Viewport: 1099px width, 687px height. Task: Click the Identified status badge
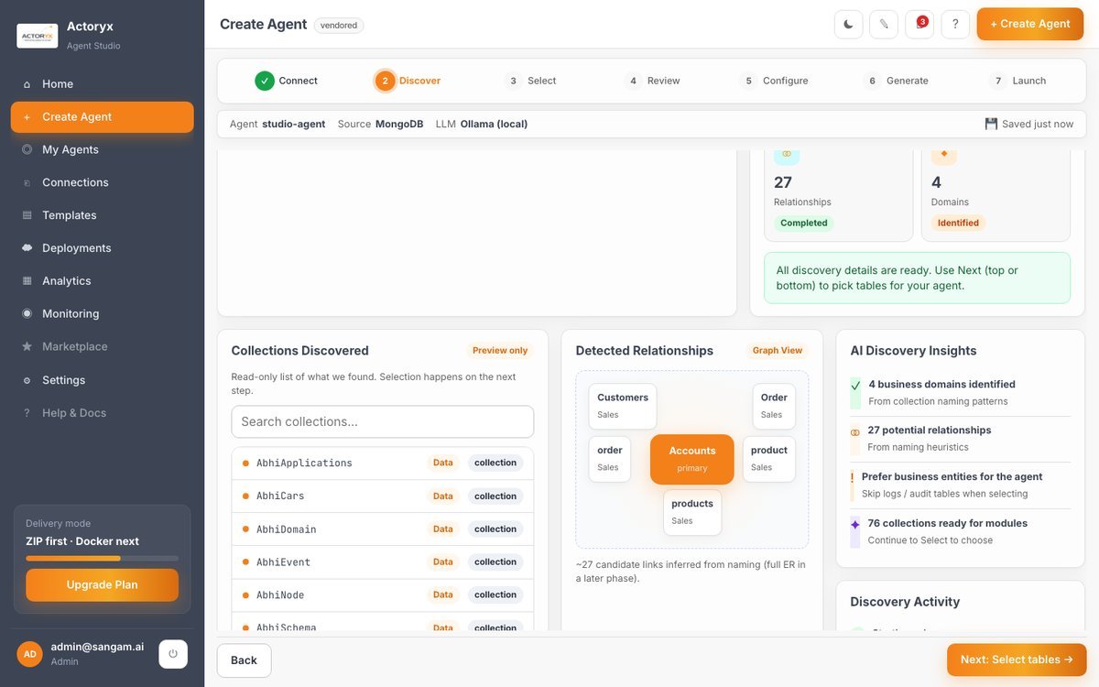click(x=958, y=224)
